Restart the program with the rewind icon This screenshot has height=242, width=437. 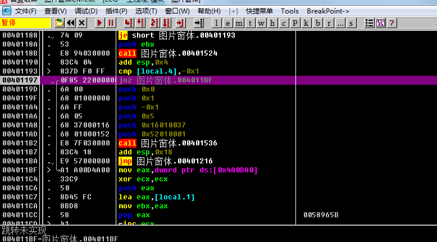click(71, 23)
